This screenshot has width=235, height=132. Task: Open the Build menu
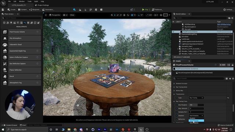[x=36, y=1]
